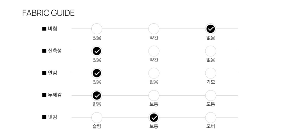The height and width of the screenshot is (137, 286).
Task: Select 도톰 option for 두께감
Action: [x=211, y=96]
